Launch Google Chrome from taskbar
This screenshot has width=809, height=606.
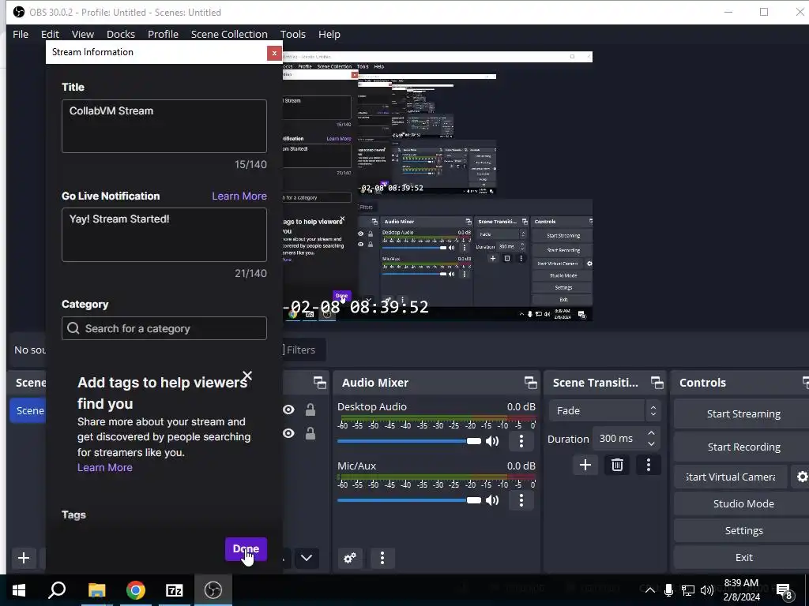[136, 590]
